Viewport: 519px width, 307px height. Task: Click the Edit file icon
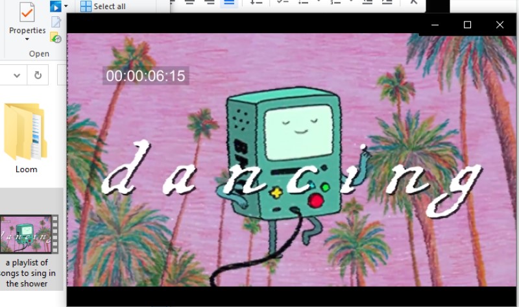click(x=56, y=22)
